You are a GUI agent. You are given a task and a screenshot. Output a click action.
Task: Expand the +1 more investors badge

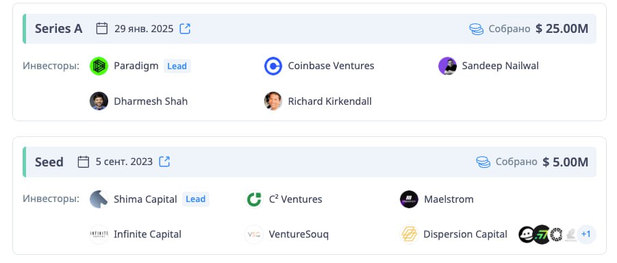pos(586,234)
